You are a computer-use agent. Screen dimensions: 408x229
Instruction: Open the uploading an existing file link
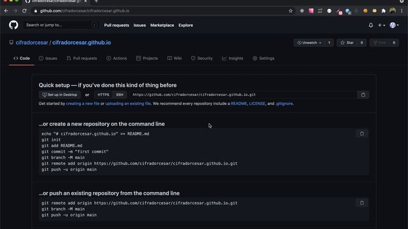point(128,104)
